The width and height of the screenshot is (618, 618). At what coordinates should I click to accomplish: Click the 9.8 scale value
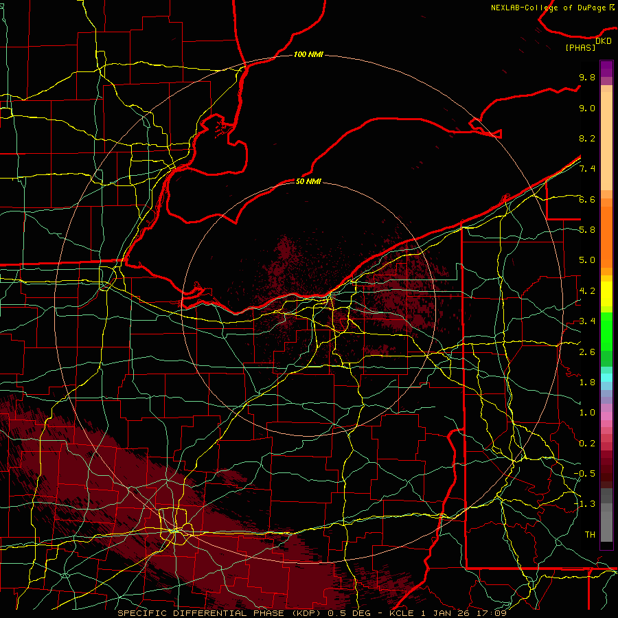(587, 77)
